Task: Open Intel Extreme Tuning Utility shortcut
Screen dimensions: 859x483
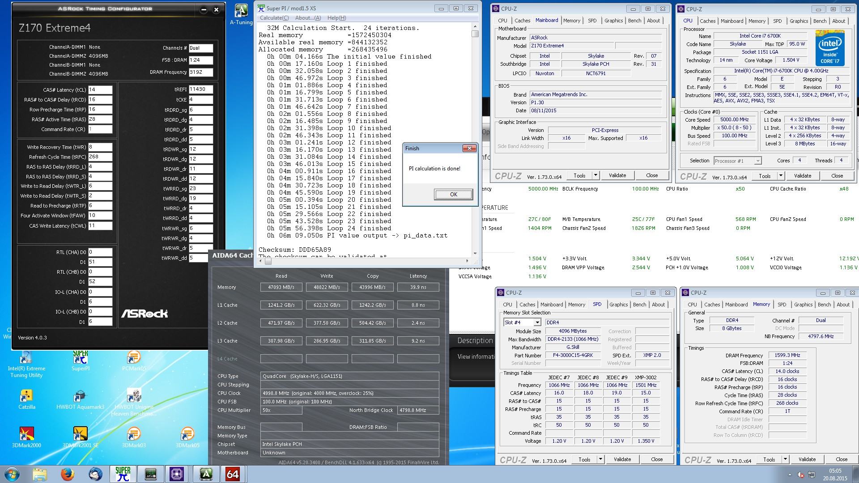Action: [x=26, y=360]
